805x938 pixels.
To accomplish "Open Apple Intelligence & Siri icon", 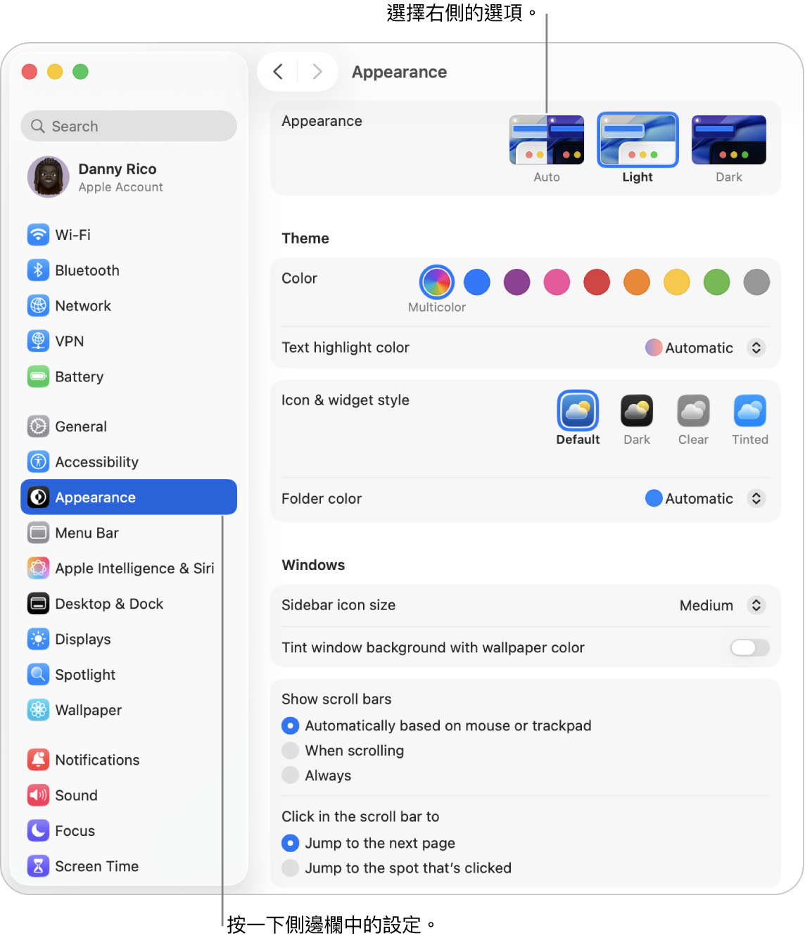I will pos(38,568).
